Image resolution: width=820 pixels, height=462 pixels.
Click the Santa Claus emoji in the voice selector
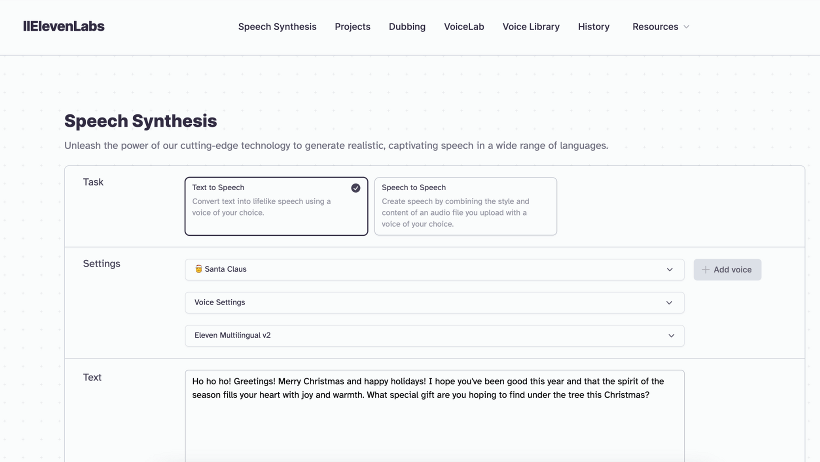(x=199, y=269)
